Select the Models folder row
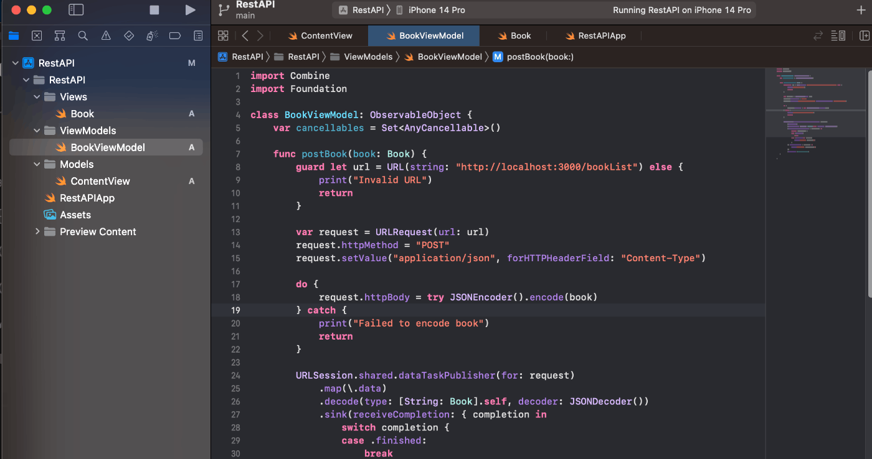Viewport: 872px width, 459px height. (106, 164)
